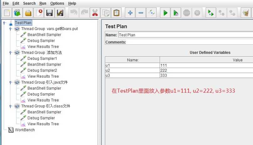Select BeanShell Sampler under vars.get group

click(44, 35)
